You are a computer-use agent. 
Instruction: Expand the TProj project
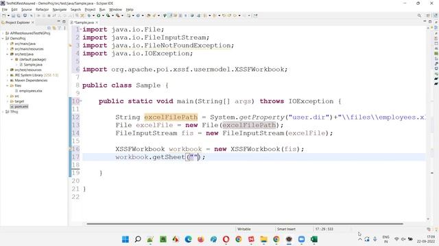tap(3, 111)
